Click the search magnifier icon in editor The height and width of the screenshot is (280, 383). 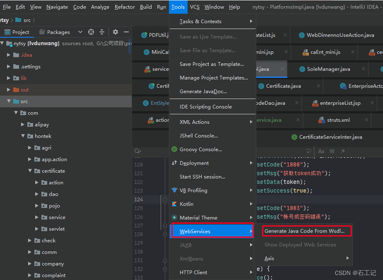137,151
